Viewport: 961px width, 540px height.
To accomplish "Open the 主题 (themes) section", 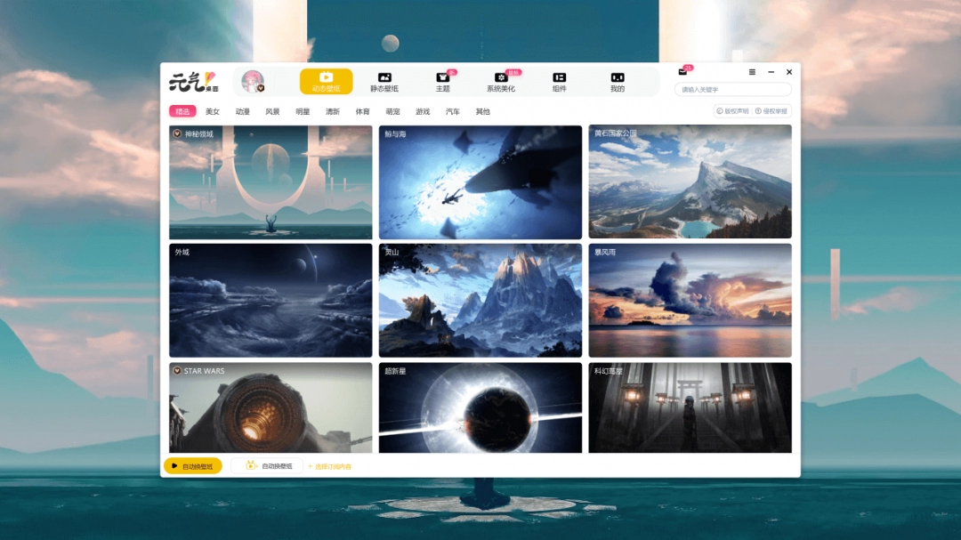I will pyautogui.click(x=442, y=82).
